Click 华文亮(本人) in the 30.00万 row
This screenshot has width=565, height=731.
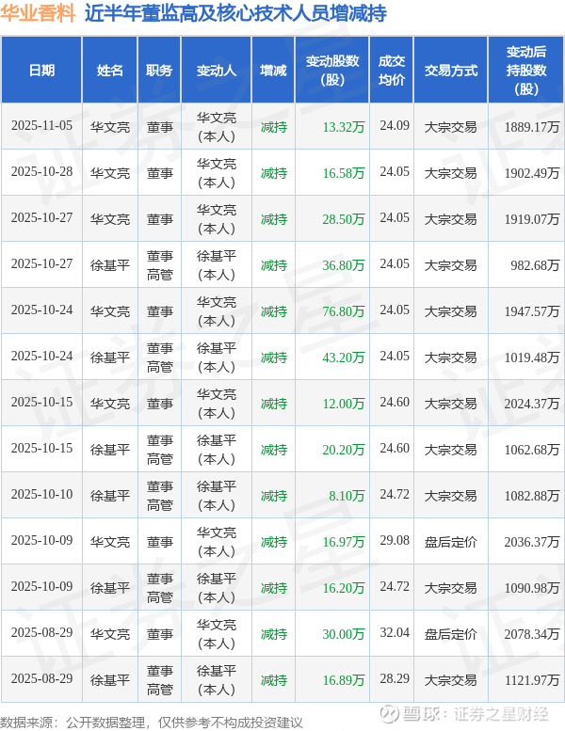pos(217,634)
